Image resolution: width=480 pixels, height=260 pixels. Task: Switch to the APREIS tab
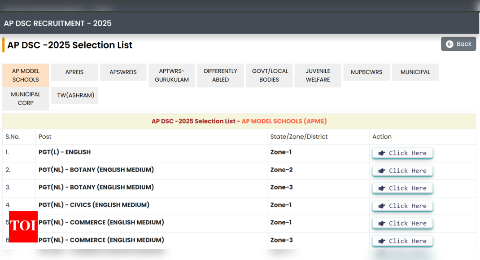(74, 72)
